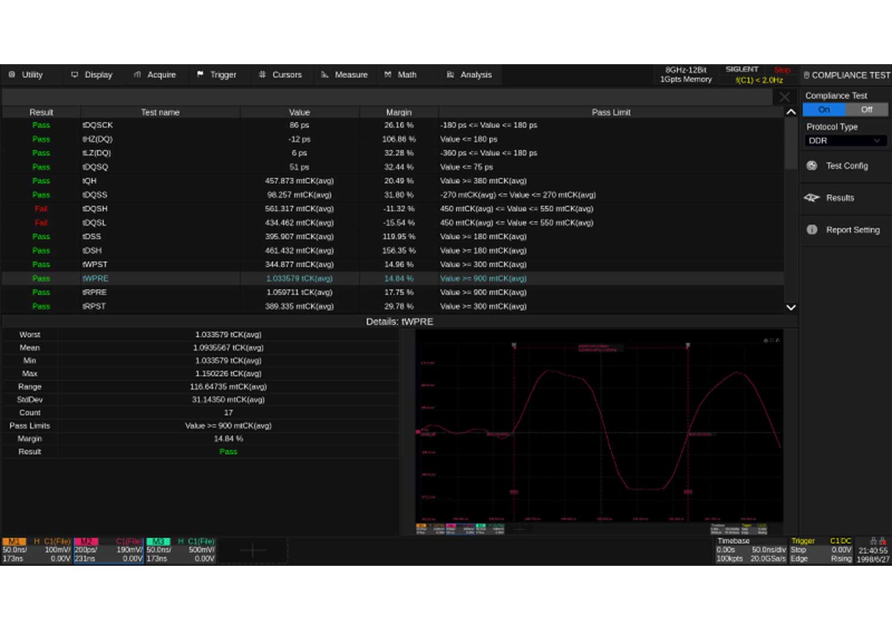Close the results table panel
Viewport: 892px width, 630px height.
tap(784, 97)
